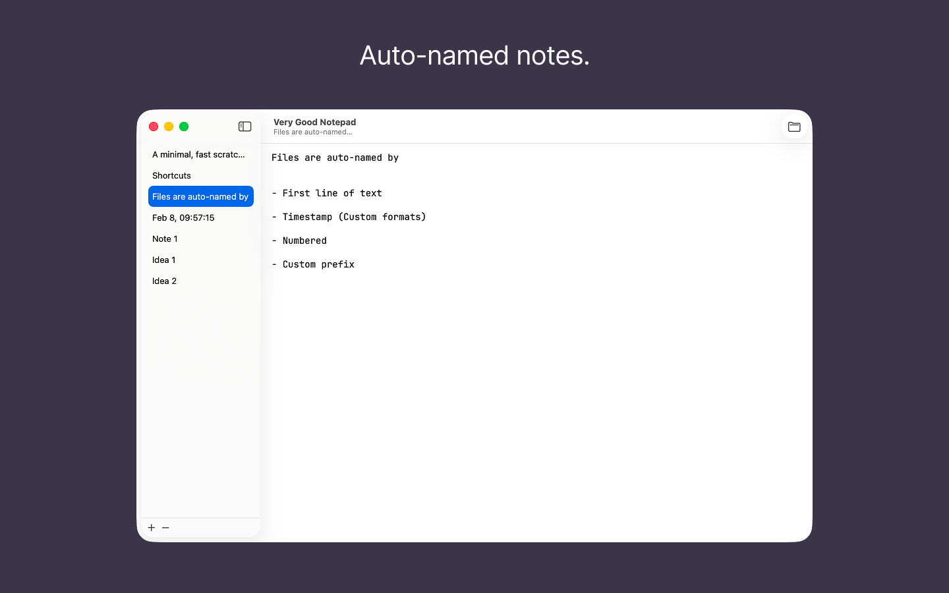Open the 'Feb 8, 09:57:15' note
The height and width of the screenshot is (593, 949).
184,217
